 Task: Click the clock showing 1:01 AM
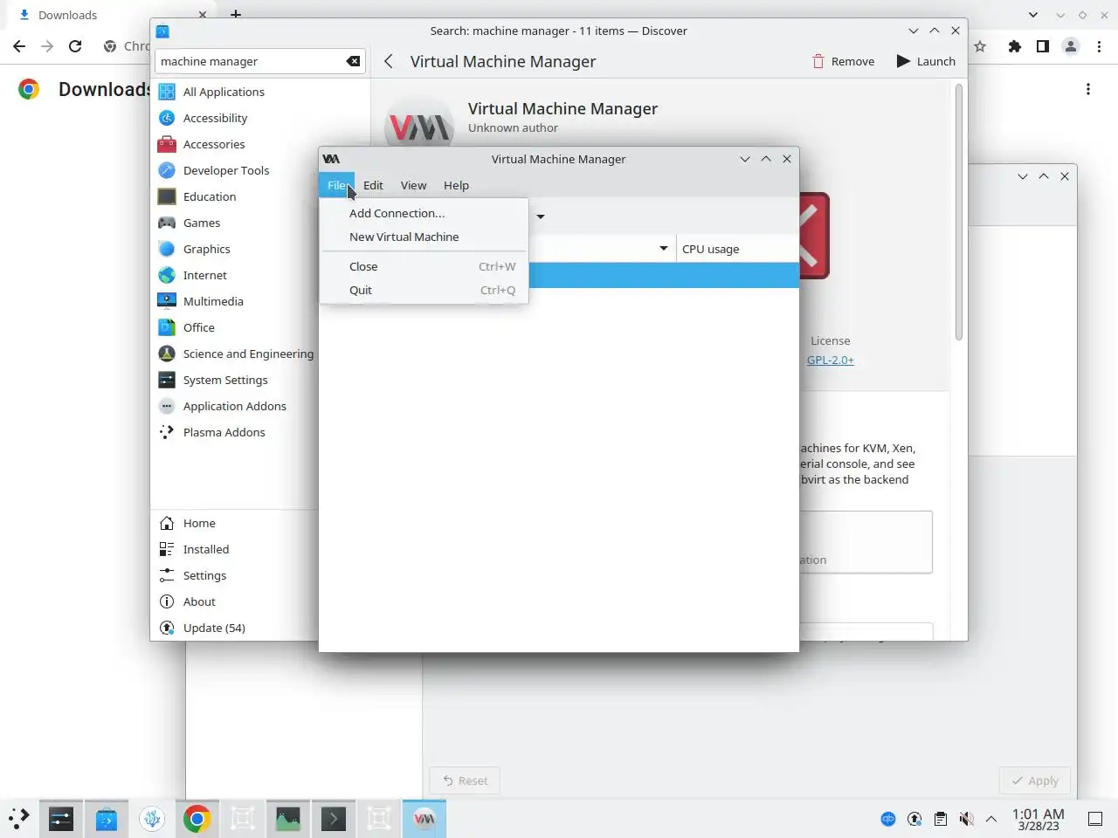pyautogui.click(x=1039, y=819)
